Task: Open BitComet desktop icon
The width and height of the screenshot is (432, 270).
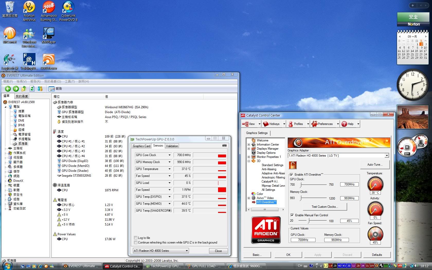Action: point(10,35)
